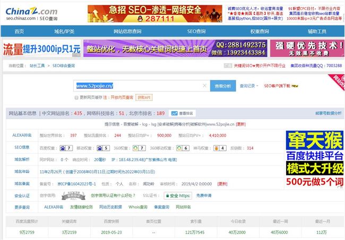Click the backlink count 314
Viewport: 345px width, 240px height.
(250, 148)
